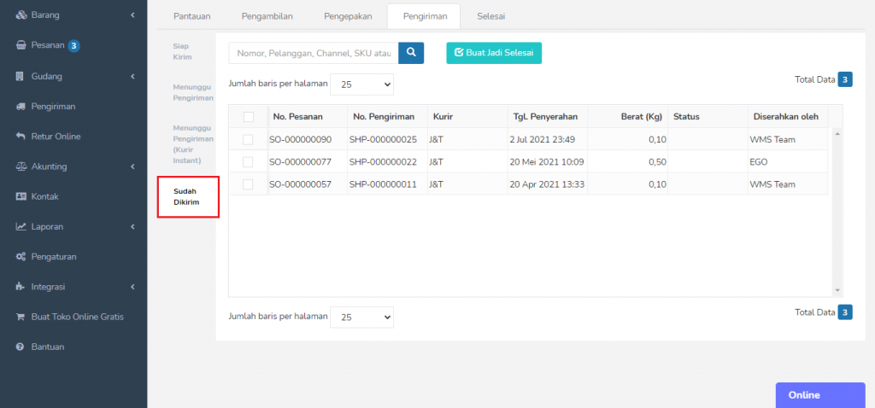Select the Pengiriman tab
The width and height of the screenshot is (875, 408).
pyautogui.click(x=425, y=16)
